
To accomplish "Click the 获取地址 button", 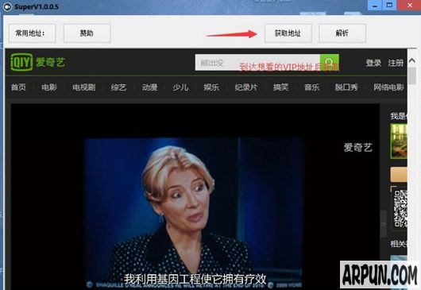I will tap(288, 33).
